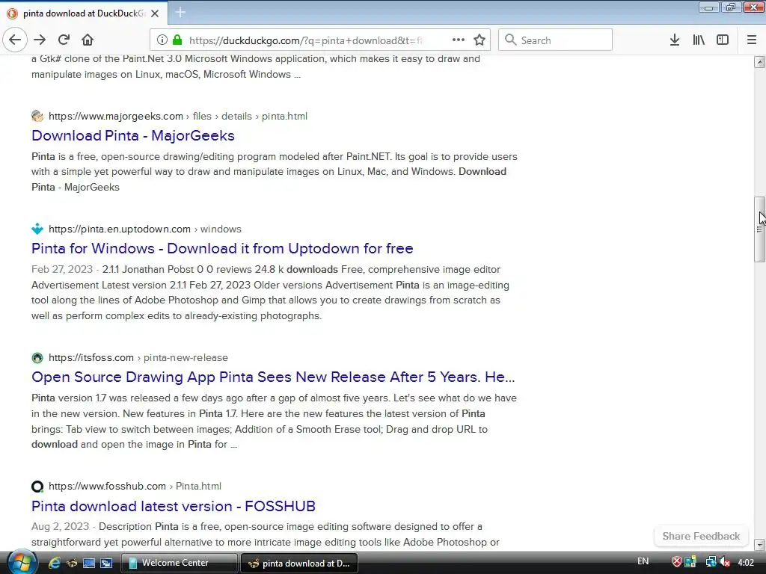
Task: Open page actions three-dot menu
Action: (x=459, y=40)
